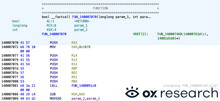220x101 pixels.
Task: Select the R14 operand
Action: point(74,56)
